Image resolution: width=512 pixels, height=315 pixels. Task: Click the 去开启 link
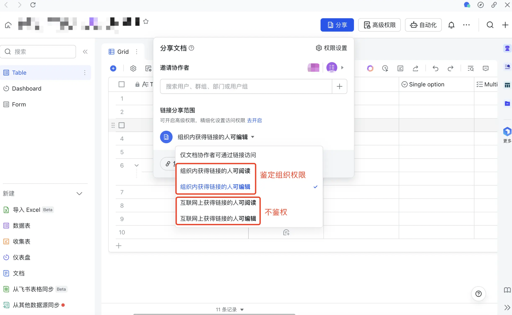[254, 120]
